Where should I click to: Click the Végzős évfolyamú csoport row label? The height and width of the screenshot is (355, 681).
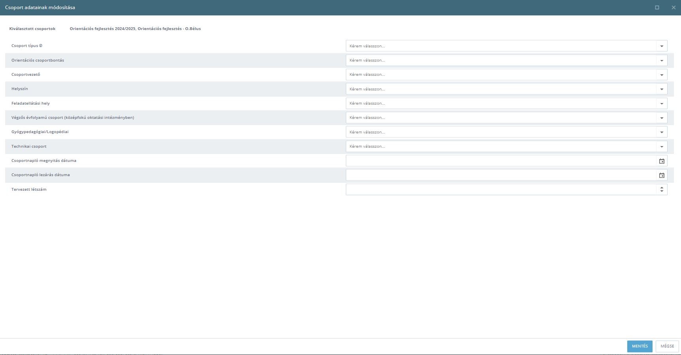[73, 118]
